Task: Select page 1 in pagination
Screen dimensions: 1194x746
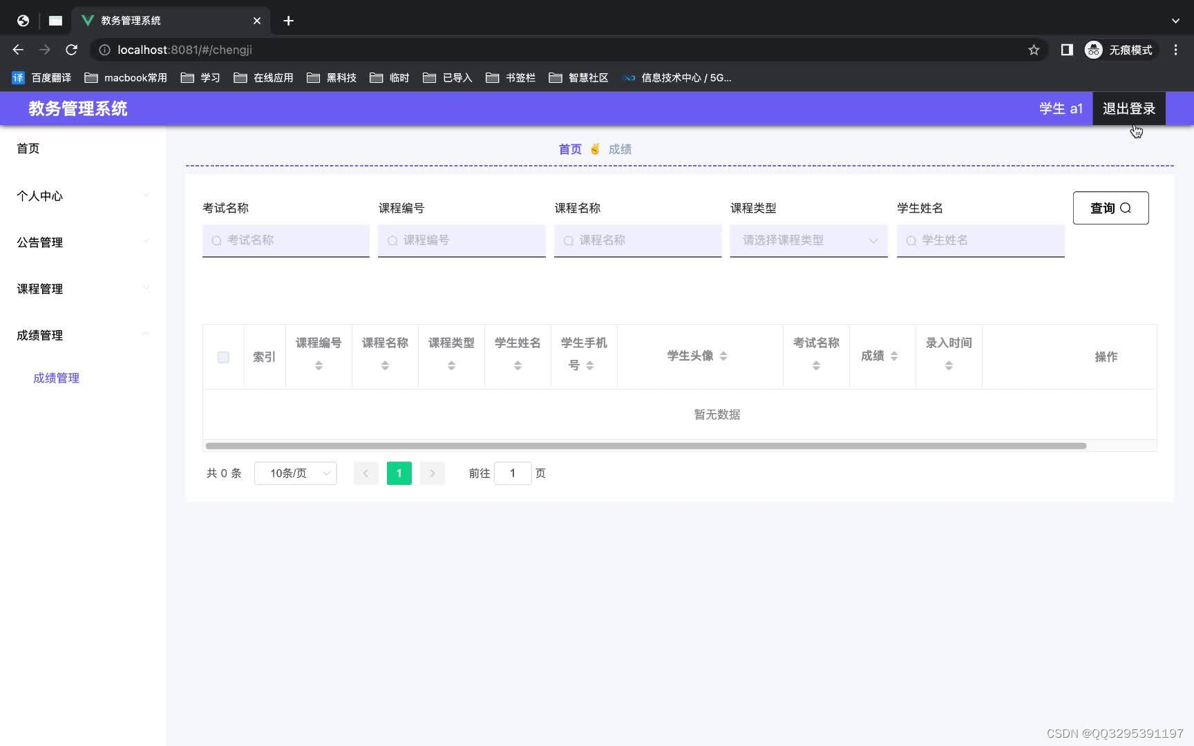Action: click(399, 473)
